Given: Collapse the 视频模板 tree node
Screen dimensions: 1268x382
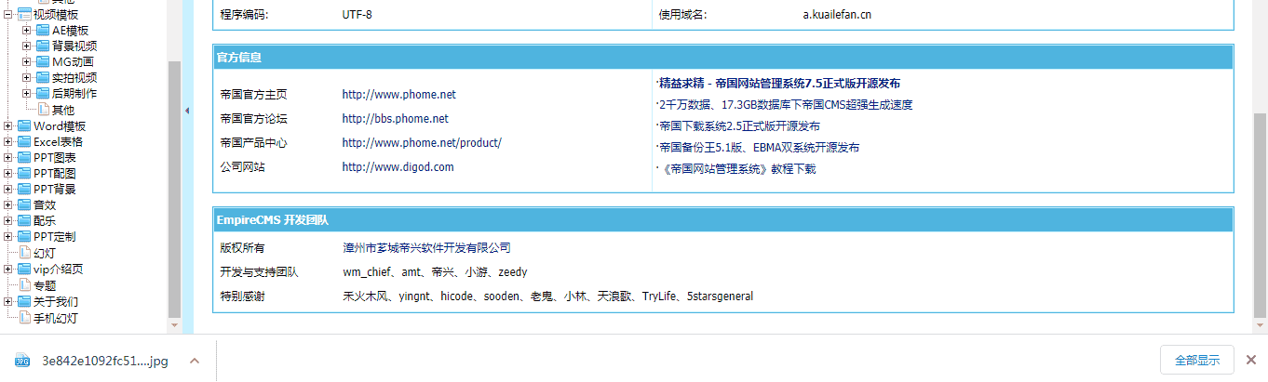Looking at the screenshot, I should (x=8, y=14).
